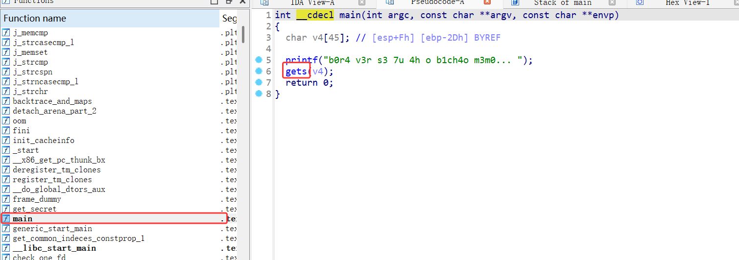Click the function icon beside j_memcmp
The width and height of the screenshot is (739, 260).
pyautogui.click(x=6, y=33)
